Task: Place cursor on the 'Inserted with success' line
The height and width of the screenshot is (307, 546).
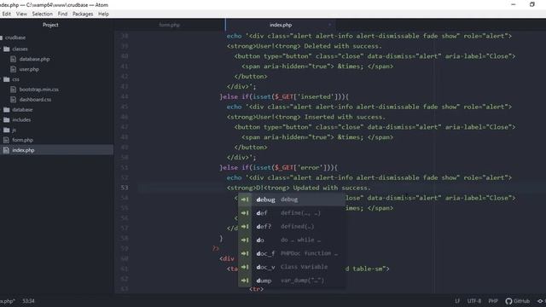Action: coord(306,117)
